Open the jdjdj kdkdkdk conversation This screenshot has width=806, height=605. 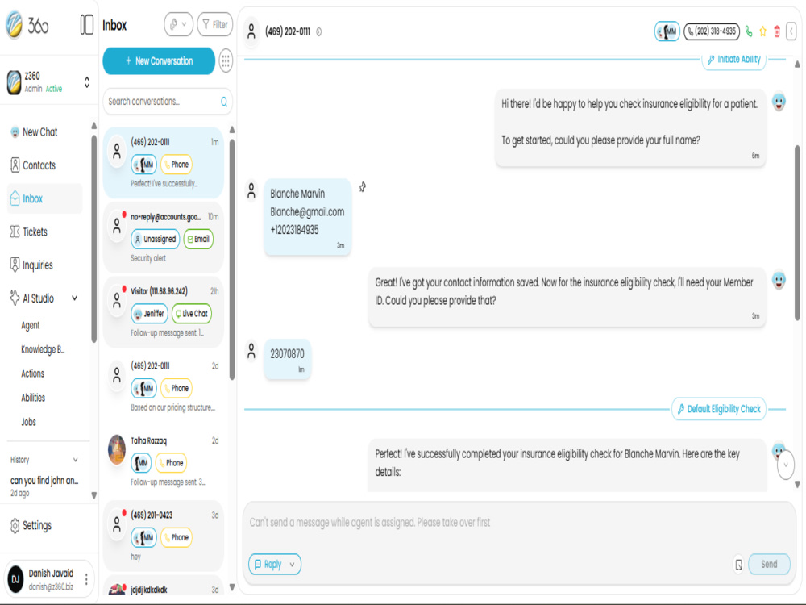164,586
